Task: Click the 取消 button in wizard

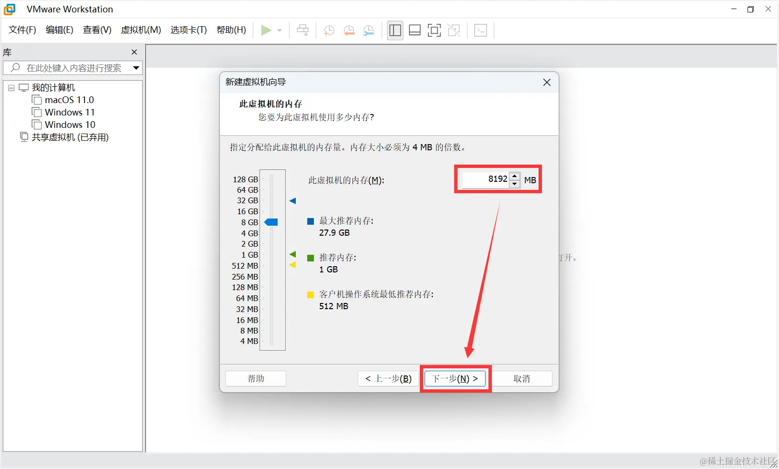Action: 522,379
